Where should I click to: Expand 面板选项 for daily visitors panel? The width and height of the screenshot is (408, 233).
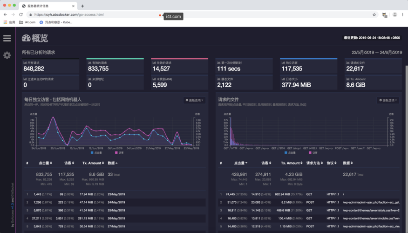pyautogui.click(x=194, y=100)
